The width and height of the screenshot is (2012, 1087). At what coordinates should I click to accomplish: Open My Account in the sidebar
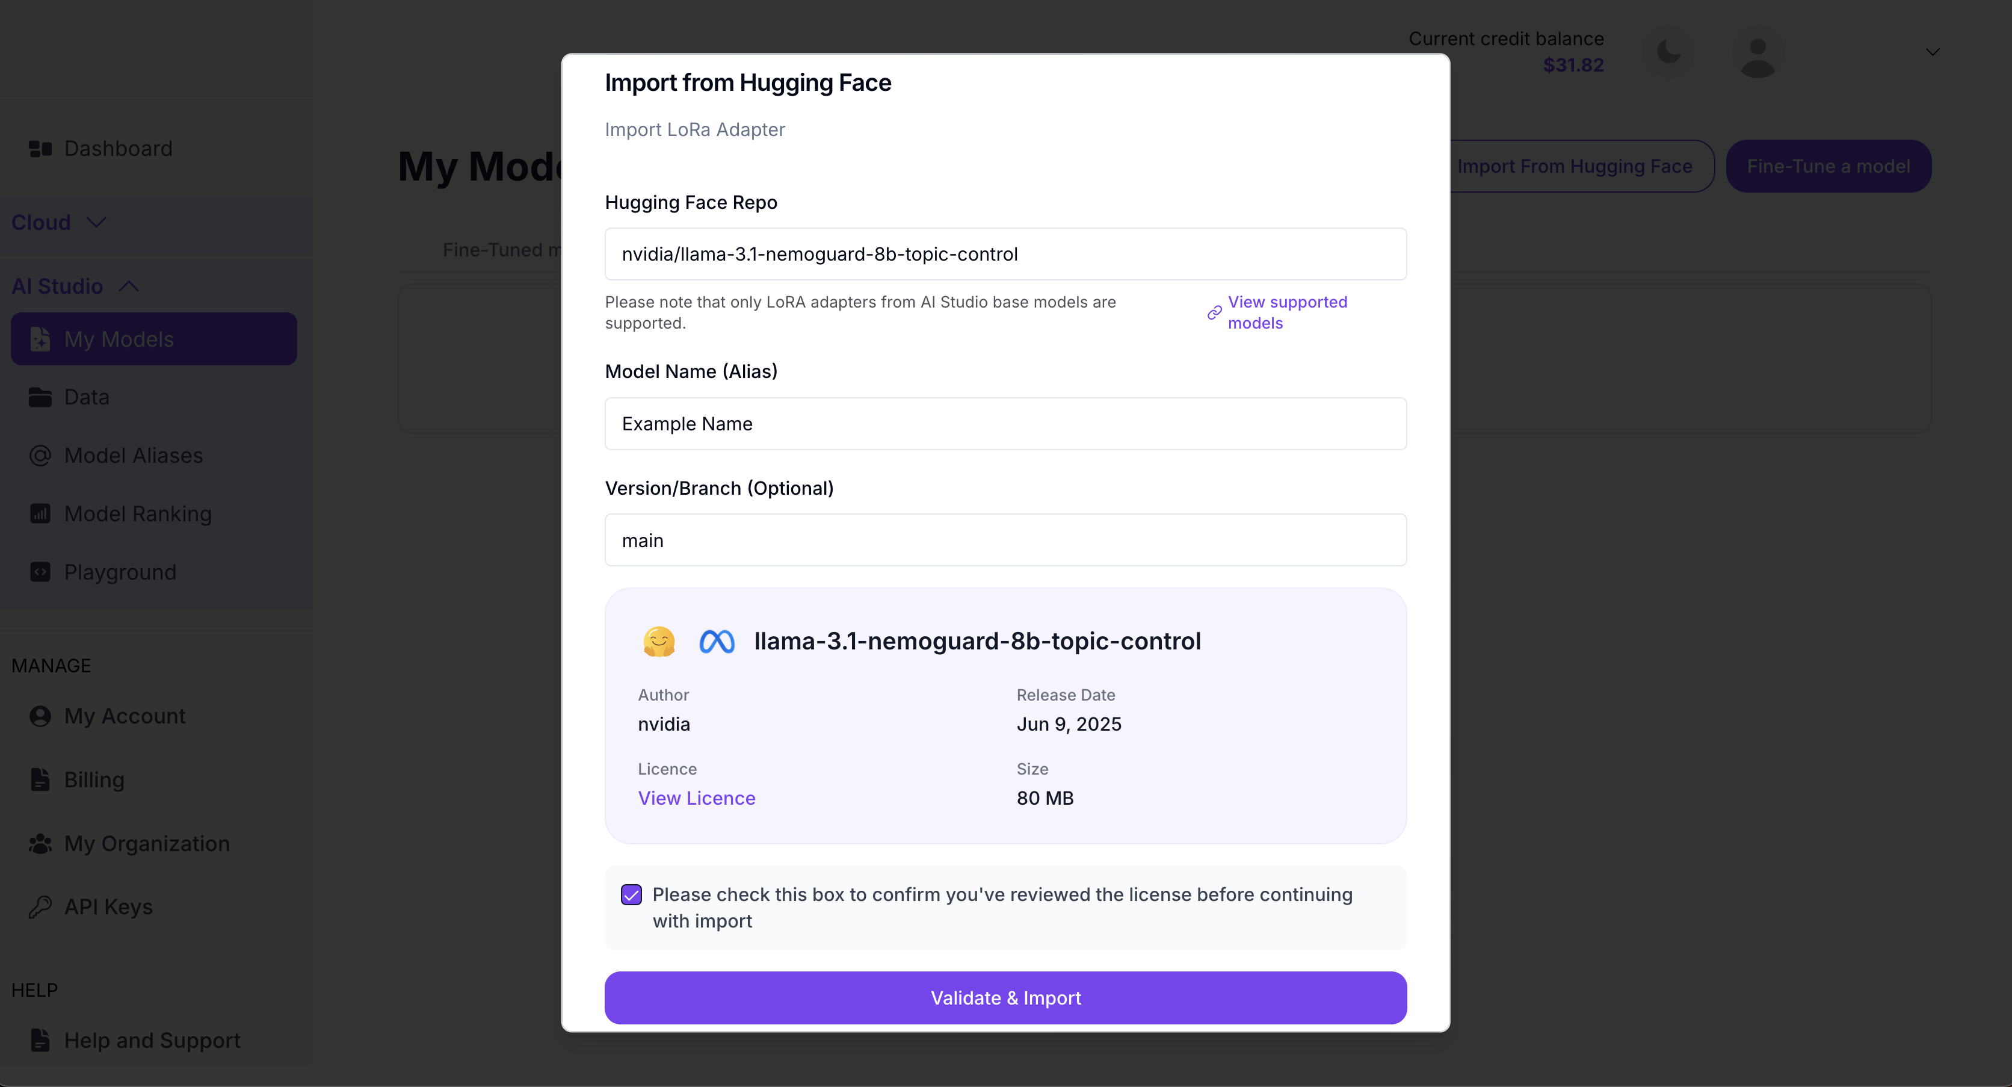[x=124, y=716]
